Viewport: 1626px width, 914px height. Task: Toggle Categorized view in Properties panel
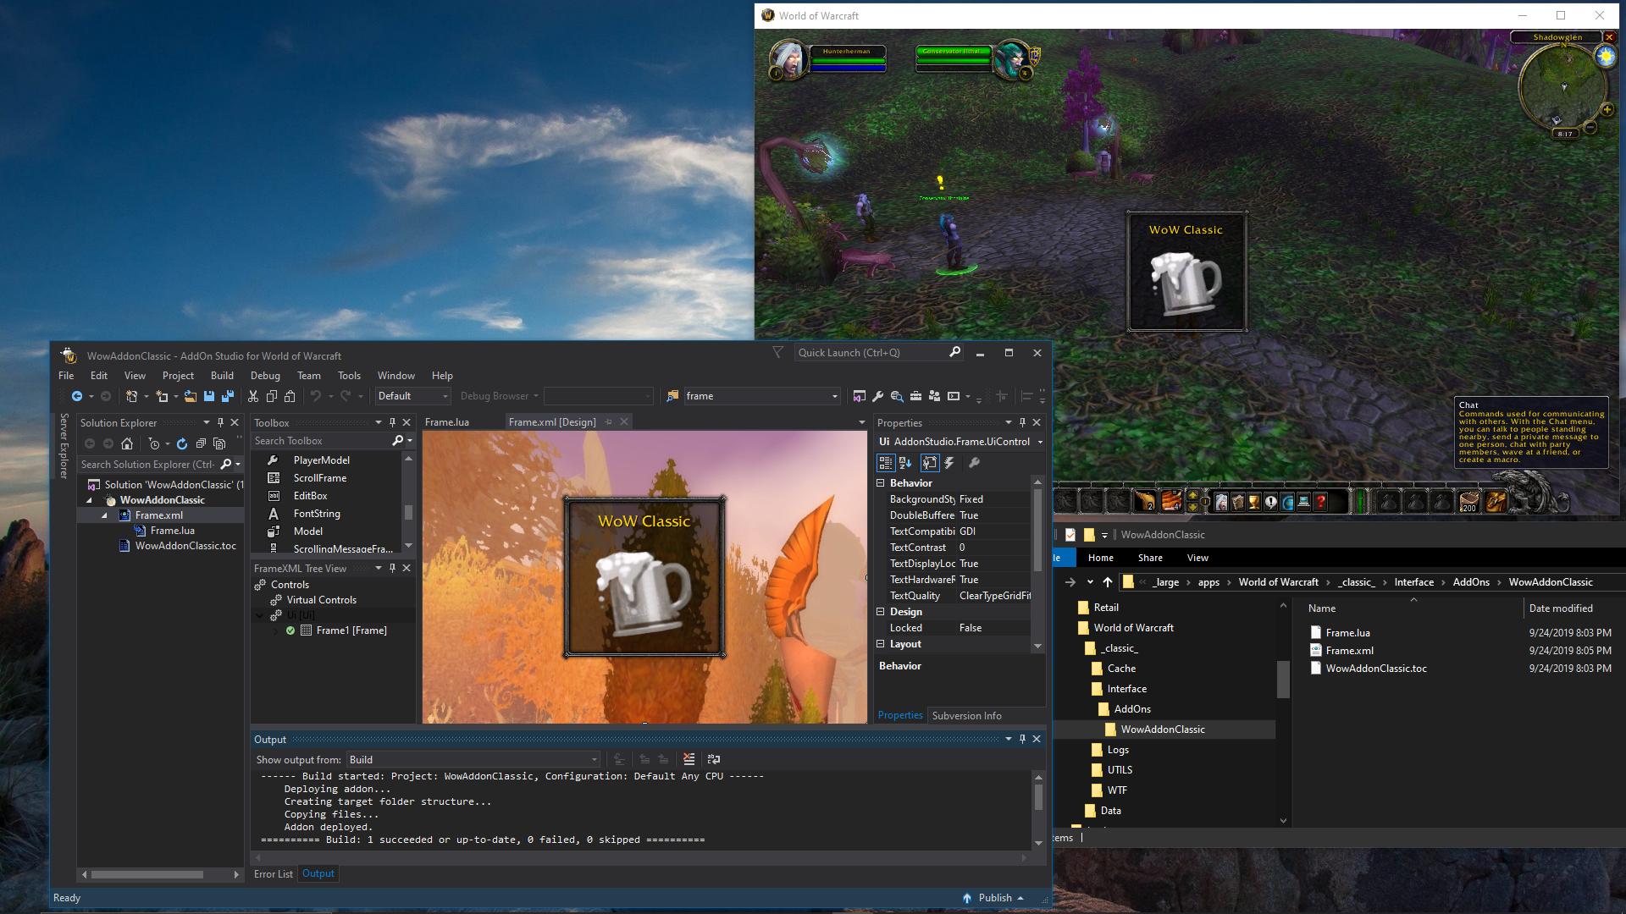click(x=886, y=463)
